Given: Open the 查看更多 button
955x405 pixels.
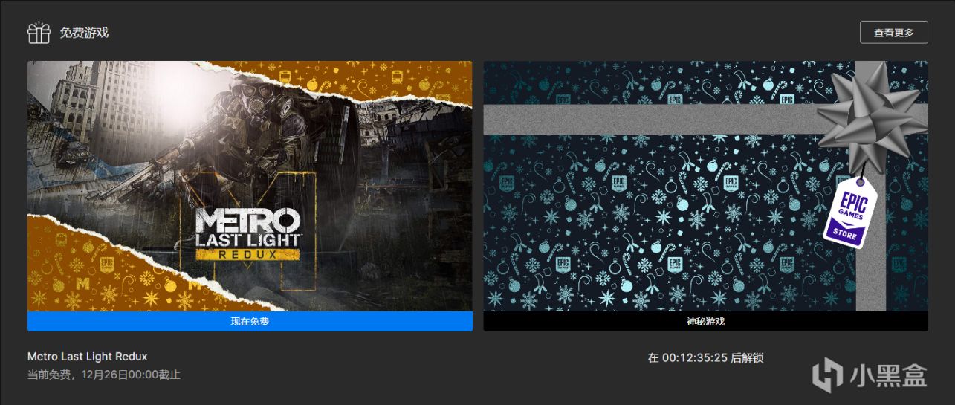Looking at the screenshot, I should coord(893,32).
